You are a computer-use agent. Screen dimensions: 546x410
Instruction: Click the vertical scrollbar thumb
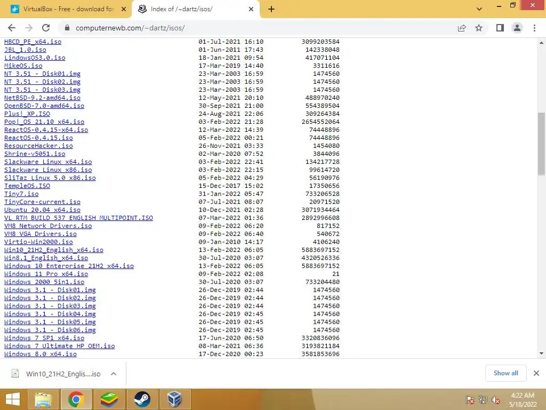click(541, 143)
